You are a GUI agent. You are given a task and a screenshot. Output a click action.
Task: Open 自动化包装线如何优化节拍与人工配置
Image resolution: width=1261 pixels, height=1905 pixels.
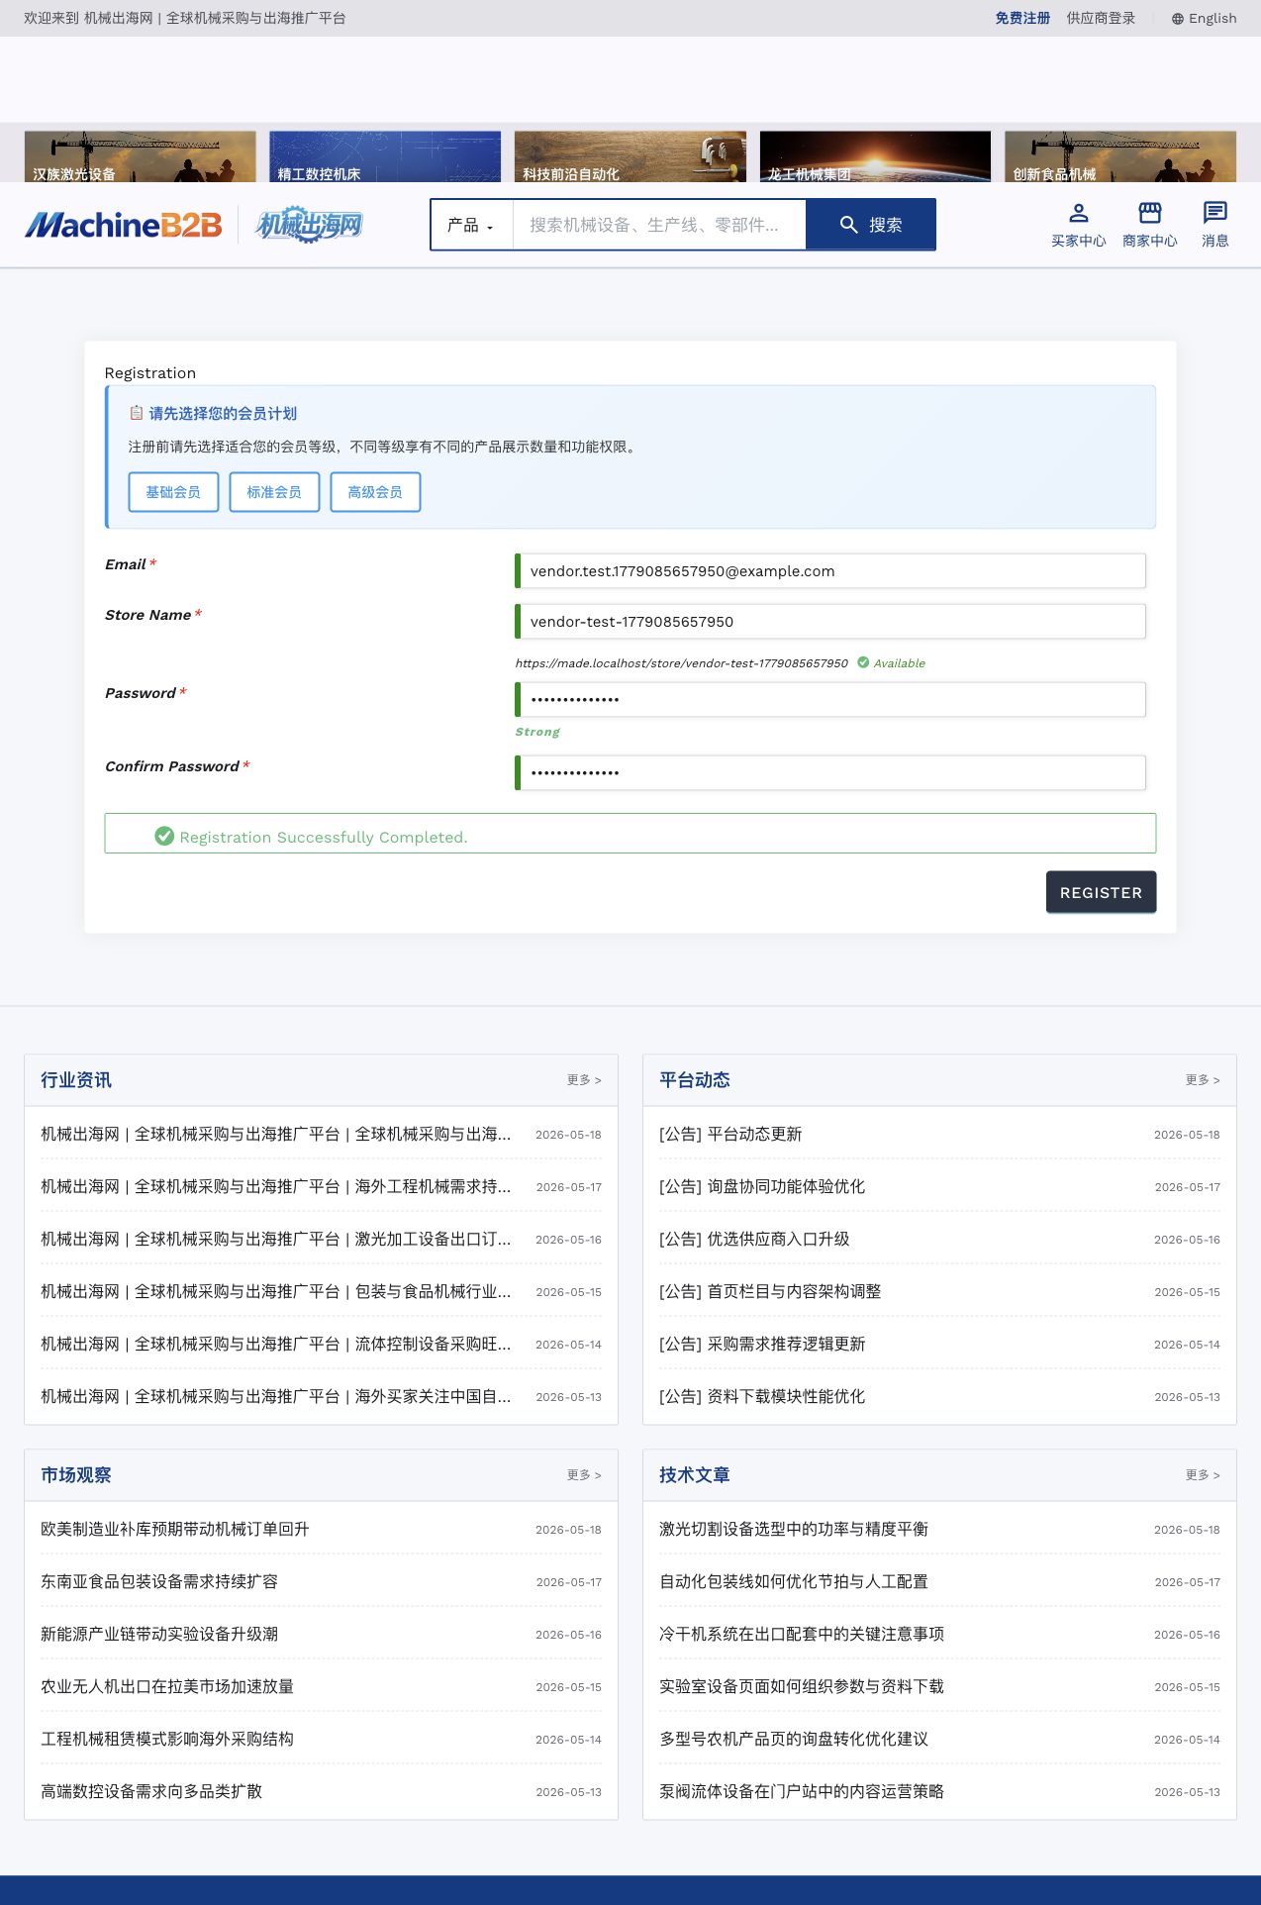click(794, 1581)
